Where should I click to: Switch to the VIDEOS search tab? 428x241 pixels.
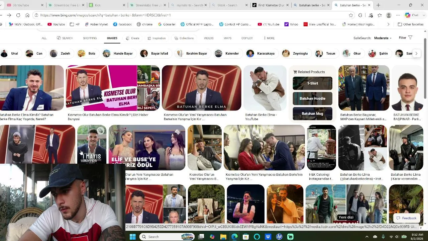209,38
